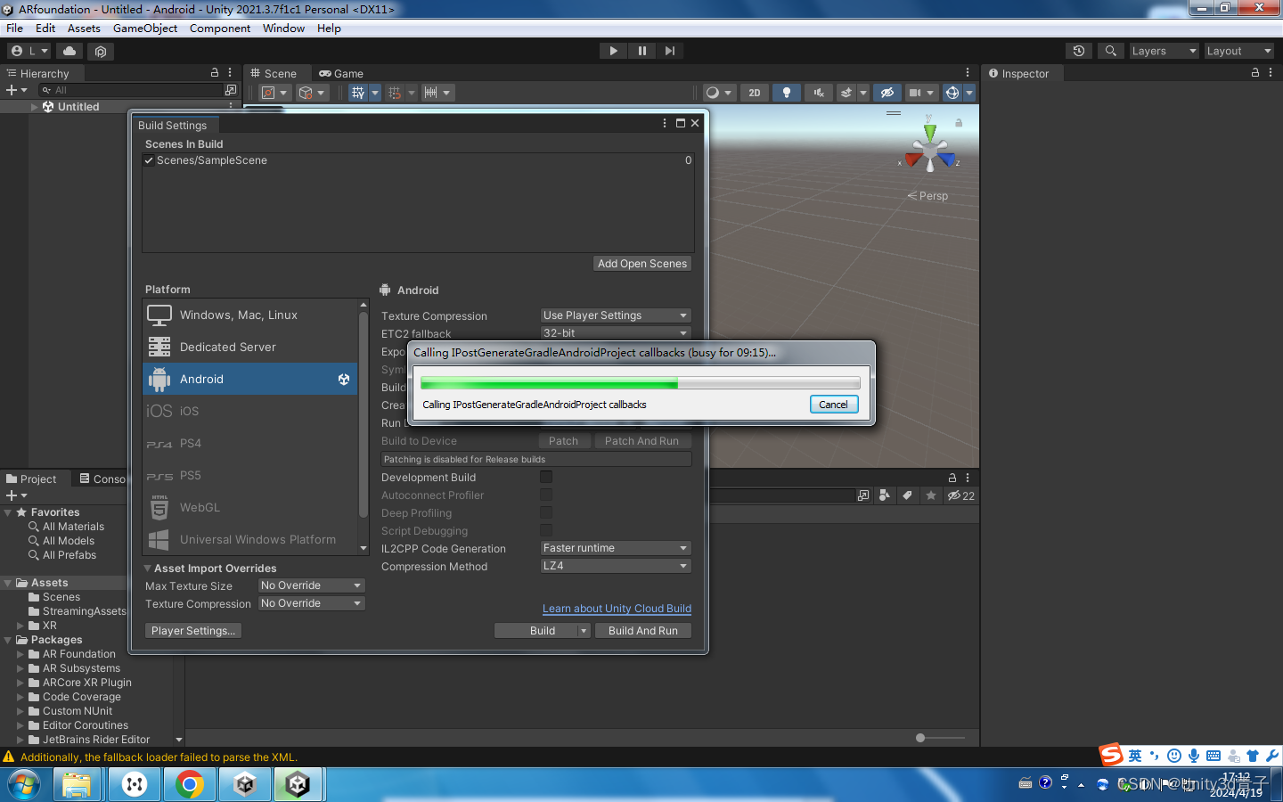Screen dimensions: 1283x802
Task: Select the PS4 platform
Action: [x=249, y=443]
